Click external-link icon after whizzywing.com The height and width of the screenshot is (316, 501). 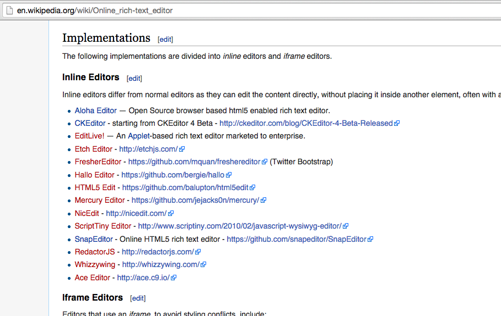click(x=203, y=265)
